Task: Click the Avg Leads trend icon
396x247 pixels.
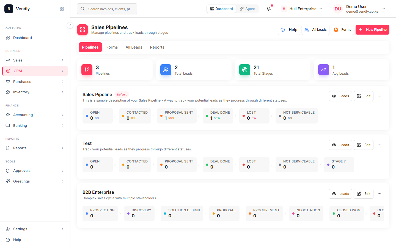Action: click(x=324, y=70)
